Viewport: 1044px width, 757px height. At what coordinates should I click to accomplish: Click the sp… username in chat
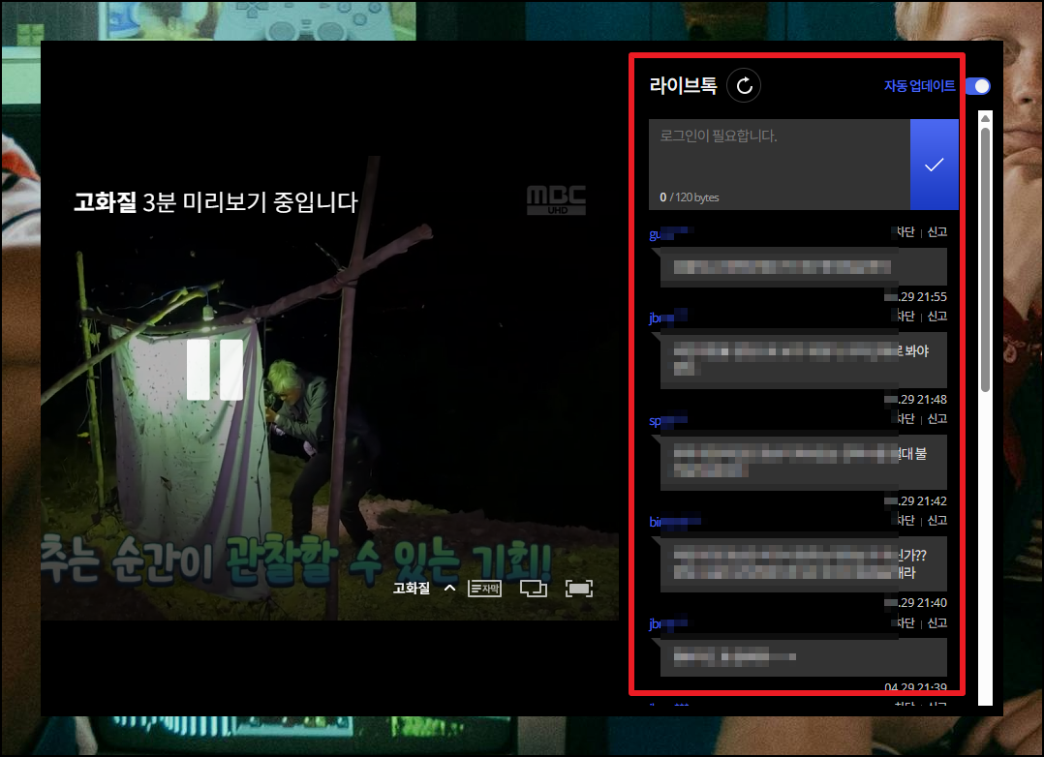668,421
